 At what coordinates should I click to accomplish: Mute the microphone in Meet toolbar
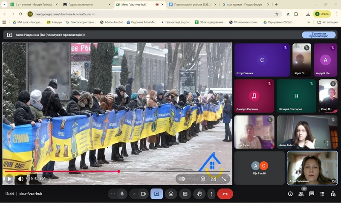tap(122, 194)
